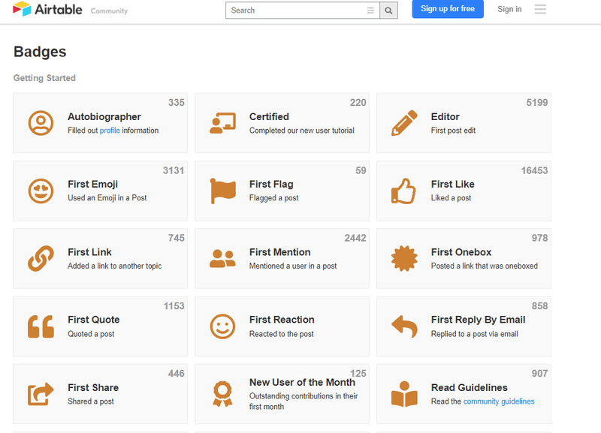Viewport: 601px width, 433px height.
Task: Click the First Onebox starburst icon
Action: click(403, 257)
